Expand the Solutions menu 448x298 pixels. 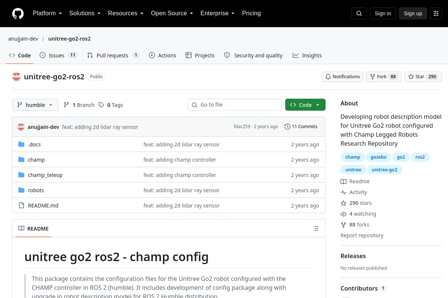(x=85, y=13)
